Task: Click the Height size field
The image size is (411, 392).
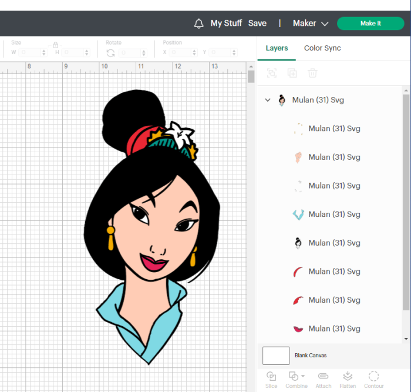Action: coord(73,52)
